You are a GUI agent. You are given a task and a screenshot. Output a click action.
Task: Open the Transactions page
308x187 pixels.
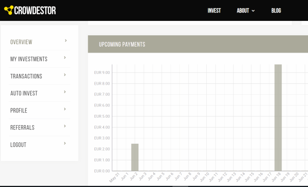26,76
